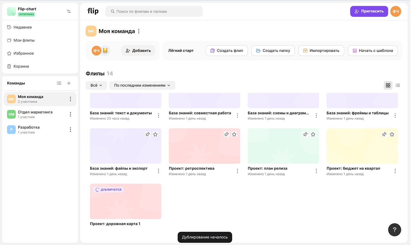Switch to grid view
Viewport: 411px width, 245px height.
click(388, 85)
